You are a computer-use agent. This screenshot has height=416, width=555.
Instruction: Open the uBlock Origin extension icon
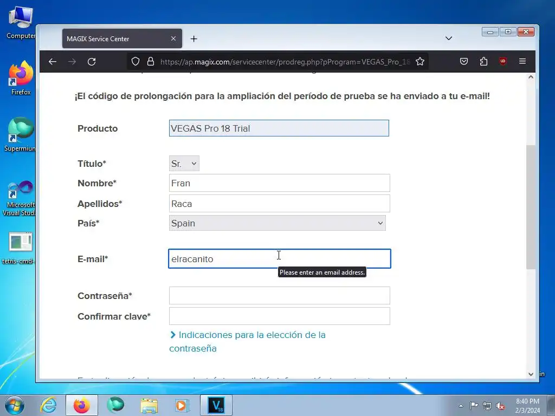coord(502,61)
